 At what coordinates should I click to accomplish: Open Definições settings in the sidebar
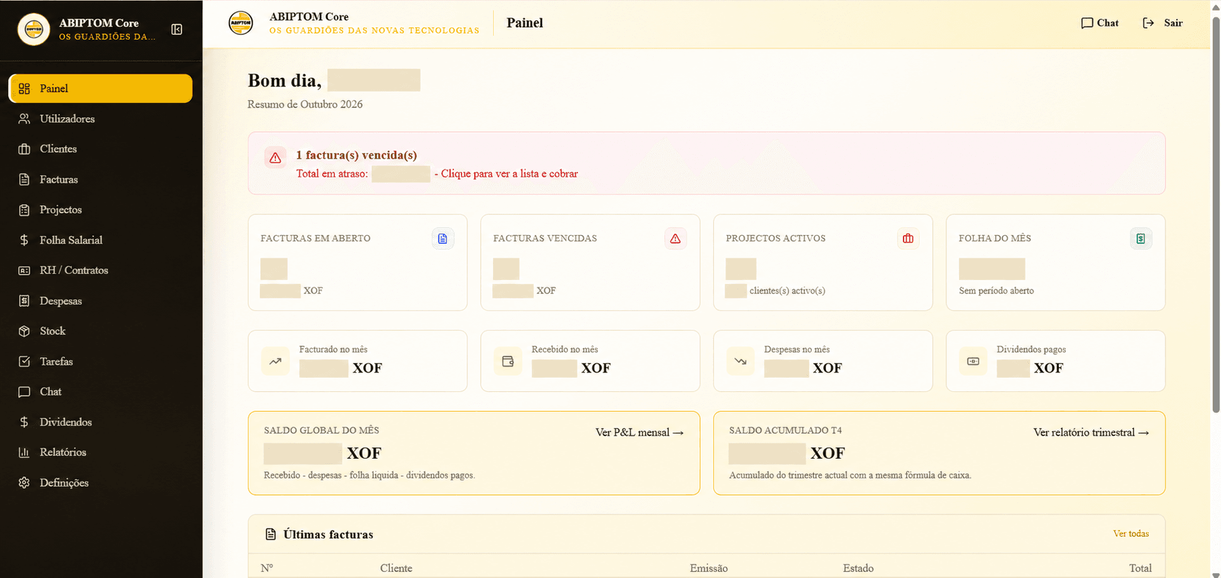pyautogui.click(x=100, y=482)
